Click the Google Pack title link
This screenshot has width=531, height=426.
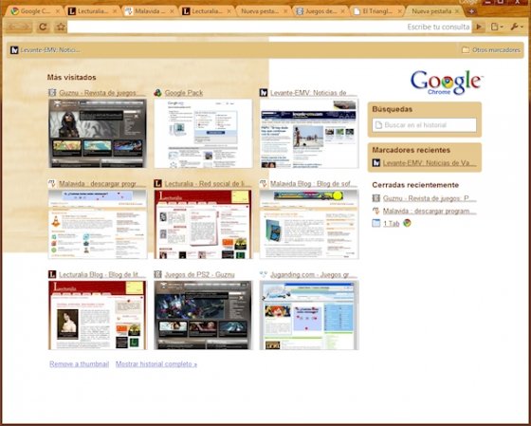pyautogui.click(x=184, y=93)
